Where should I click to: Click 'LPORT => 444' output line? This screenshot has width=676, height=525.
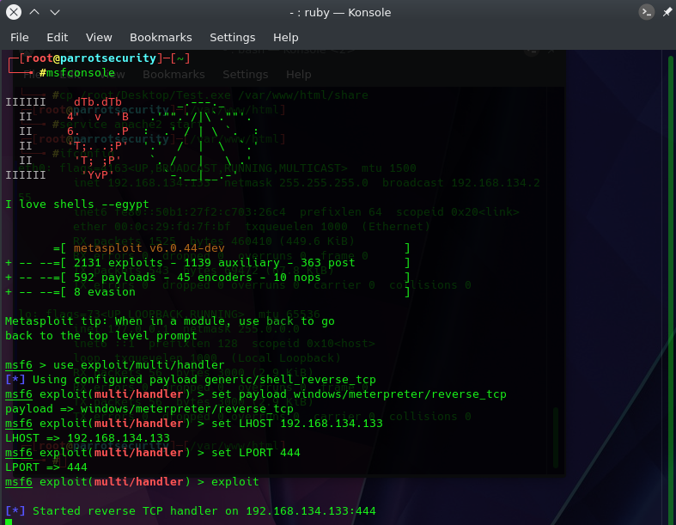coord(46,467)
